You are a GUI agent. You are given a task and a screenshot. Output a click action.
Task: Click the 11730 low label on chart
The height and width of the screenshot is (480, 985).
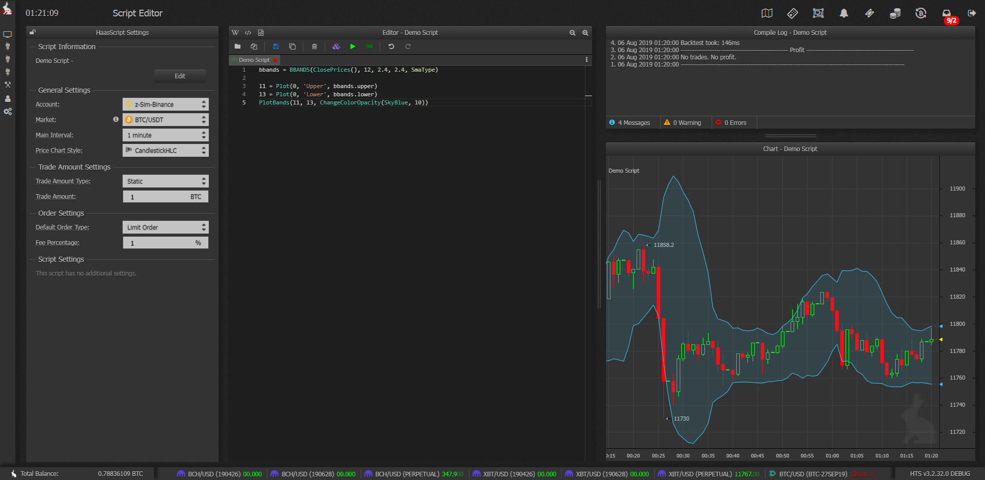click(681, 419)
